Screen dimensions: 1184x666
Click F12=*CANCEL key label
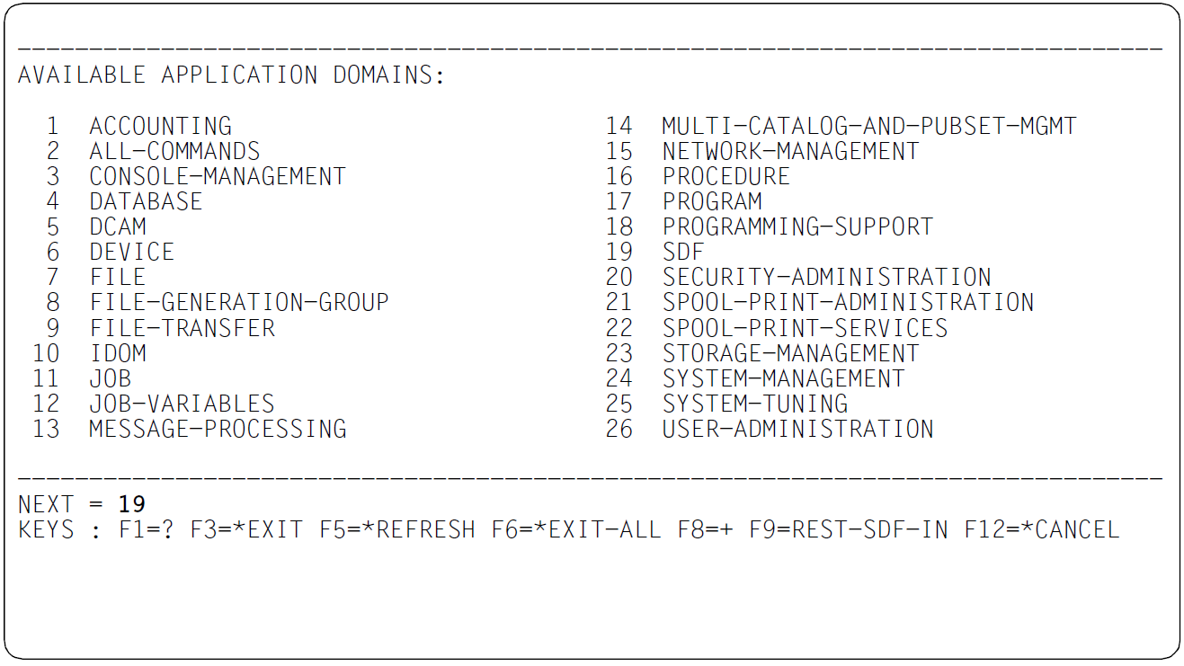[x=1042, y=529]
